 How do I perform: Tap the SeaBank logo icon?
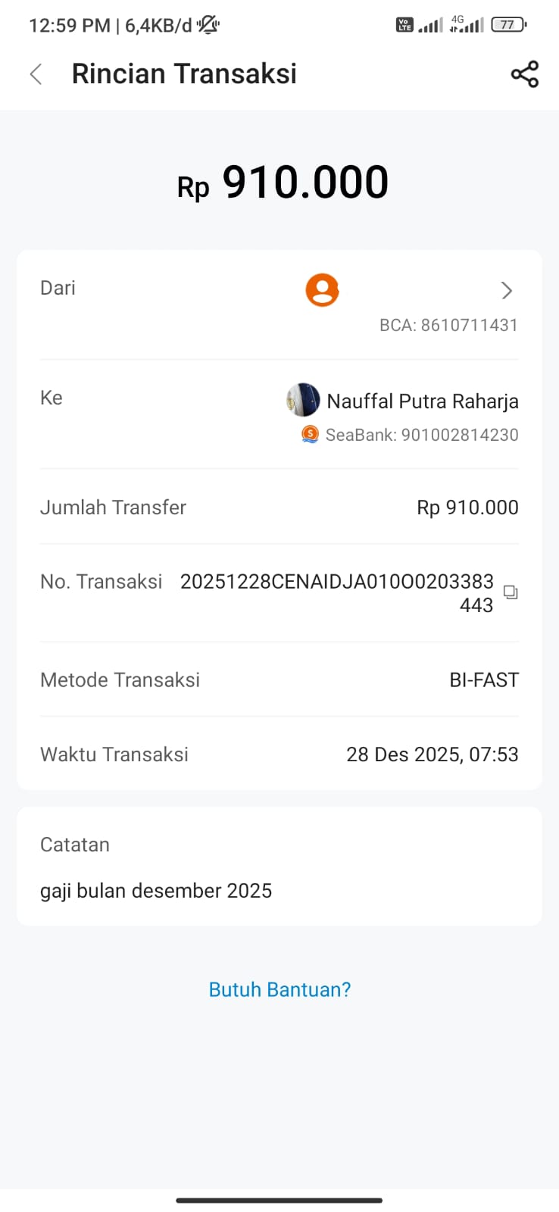coord(310,435)
